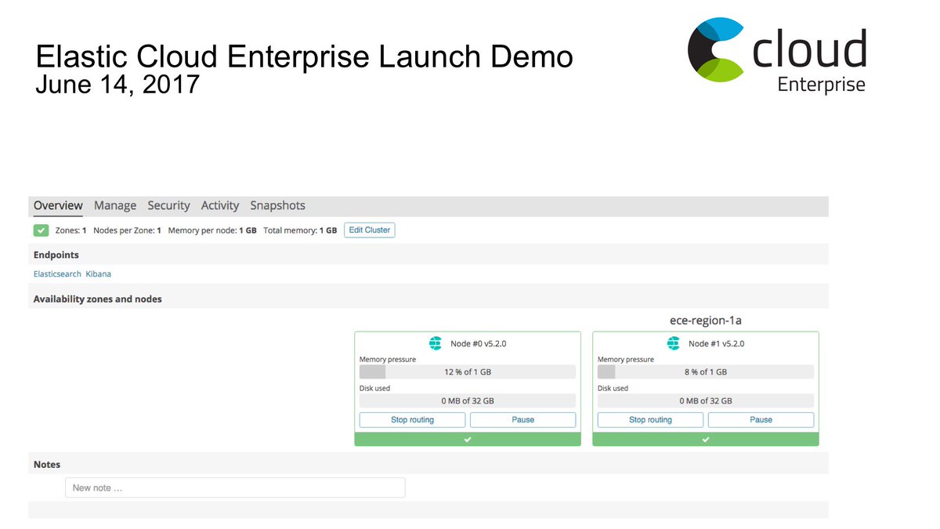Click Node #1 Disk used label
This screenshot has height=529, width=940.
[613, 388]
